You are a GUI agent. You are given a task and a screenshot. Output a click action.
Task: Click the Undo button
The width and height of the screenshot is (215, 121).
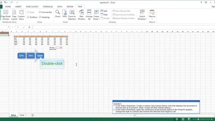pyautogui.click(x=5, y=2)
